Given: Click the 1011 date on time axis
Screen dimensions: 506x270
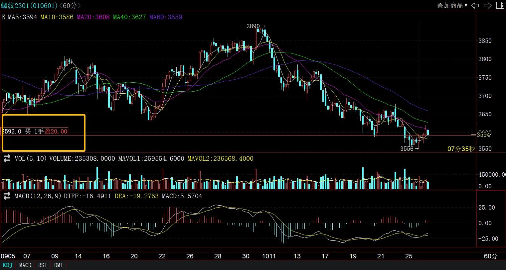Looking at the screenshot, I should pos(269,256).
